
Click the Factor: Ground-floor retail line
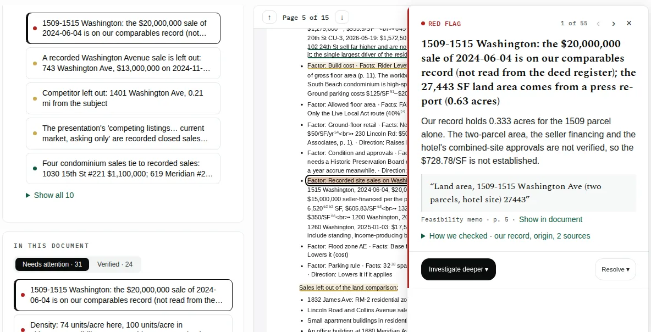point(357,124)
